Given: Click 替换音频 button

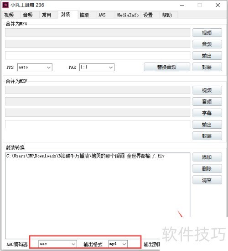Looking at the screenshot, I should point(167,67).
